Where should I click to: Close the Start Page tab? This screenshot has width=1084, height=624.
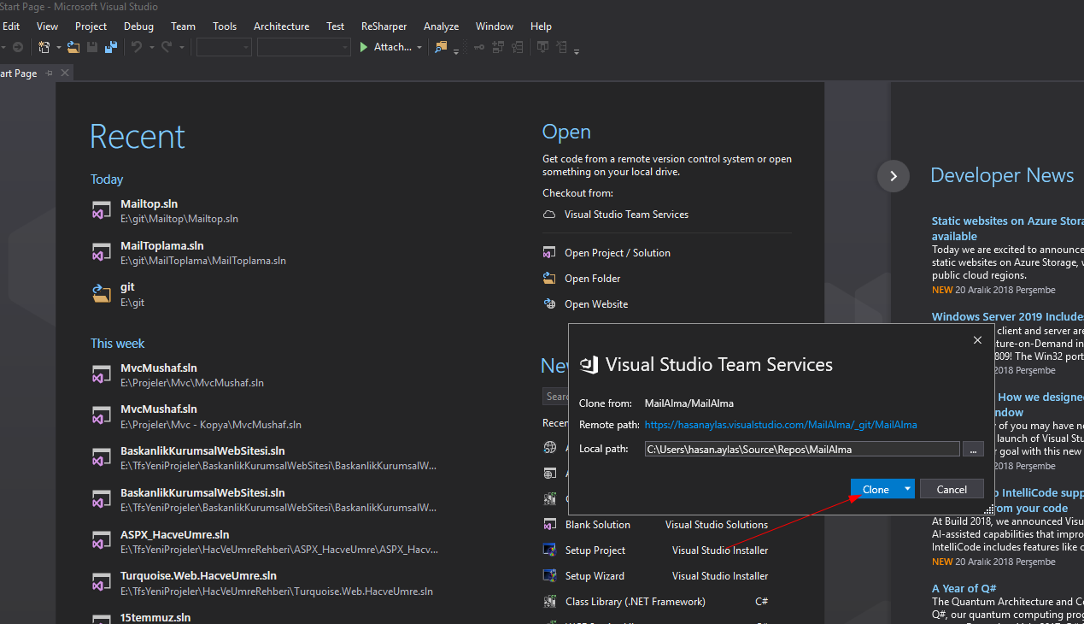(x=64, y=74)
